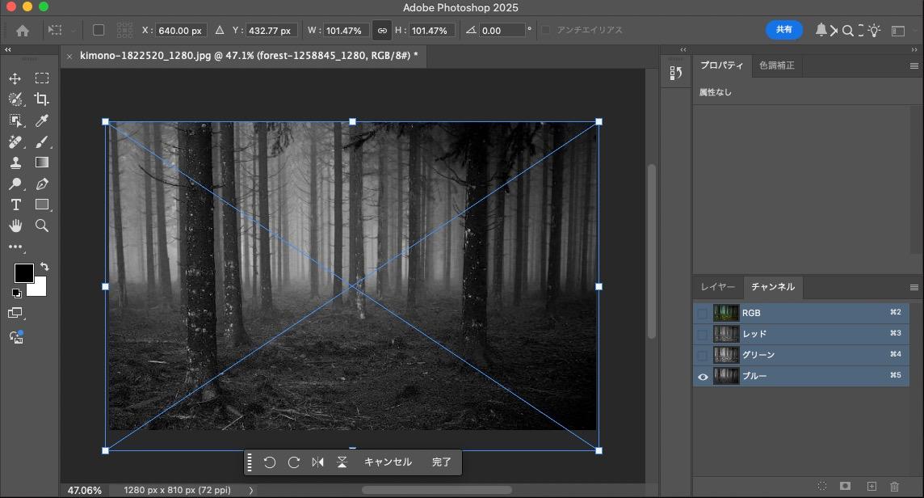
Task: Select the Clone Stamp tool
Action: pos(15,162)
